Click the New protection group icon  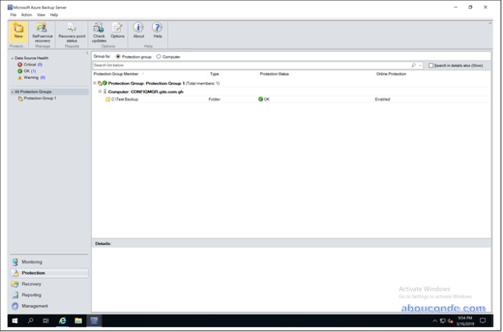[18, 29]
